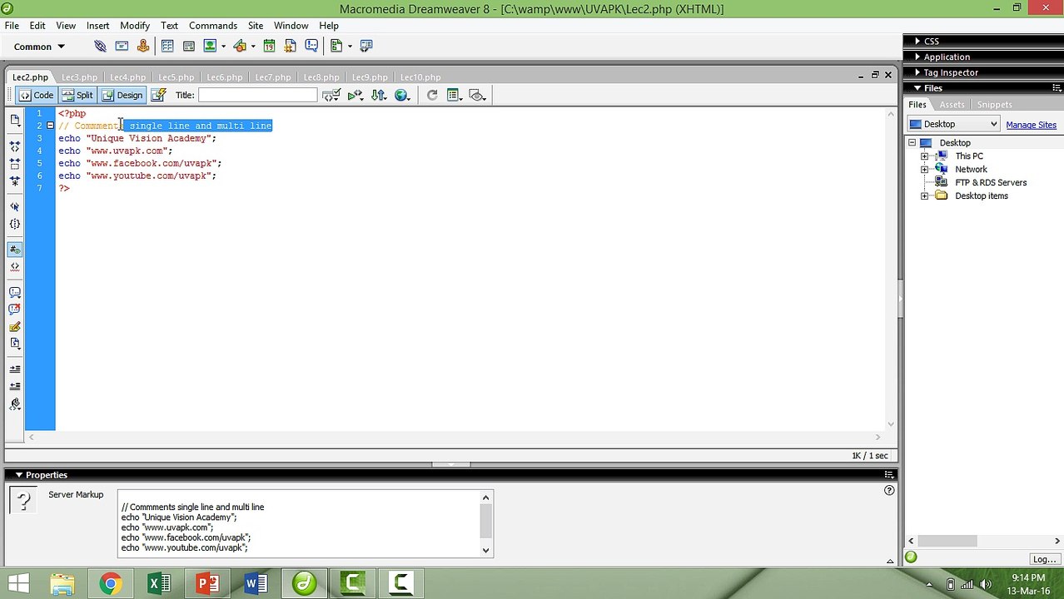Click the Collapse Selection icon

pos(15,163)
